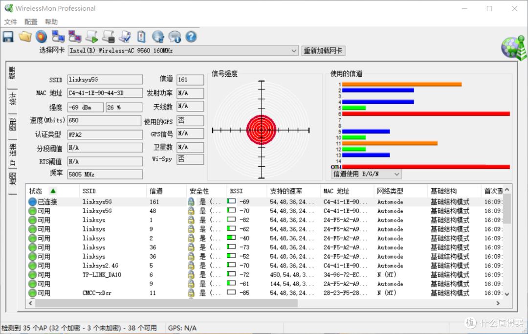This screenshot has width=528, height=334.
Task: Click the 频率 field showing 5805 MHz
Action: tap(105, 175)
